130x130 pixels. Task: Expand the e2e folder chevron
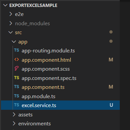click(11, 14)
